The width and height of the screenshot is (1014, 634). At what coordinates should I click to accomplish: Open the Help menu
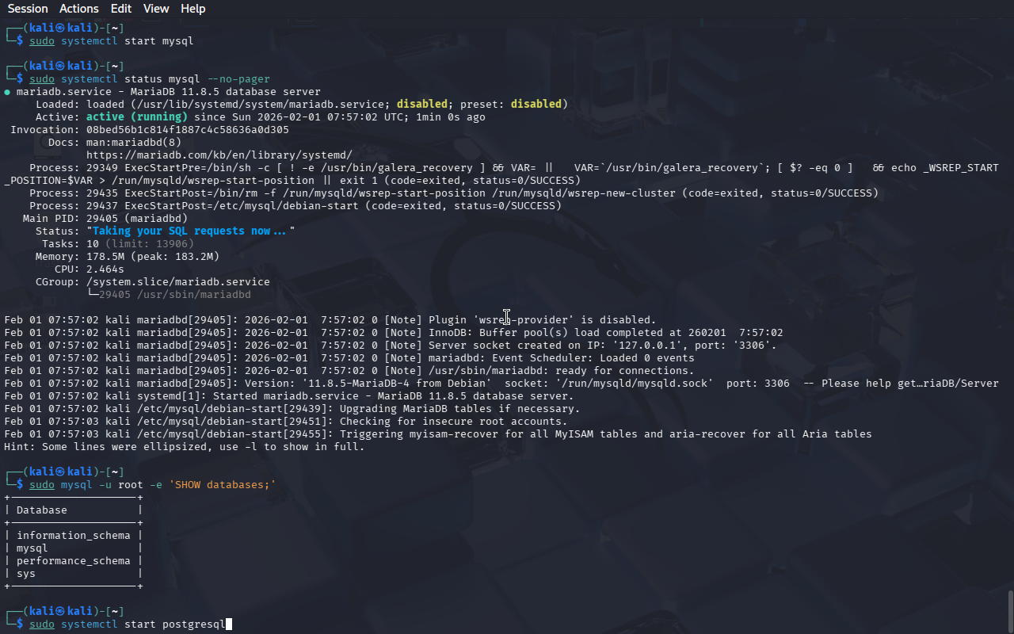[x=193, y=9]
